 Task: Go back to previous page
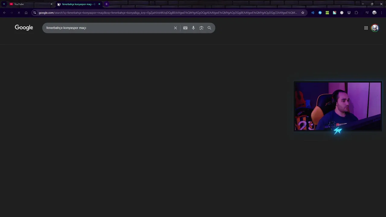click(4, 13)
